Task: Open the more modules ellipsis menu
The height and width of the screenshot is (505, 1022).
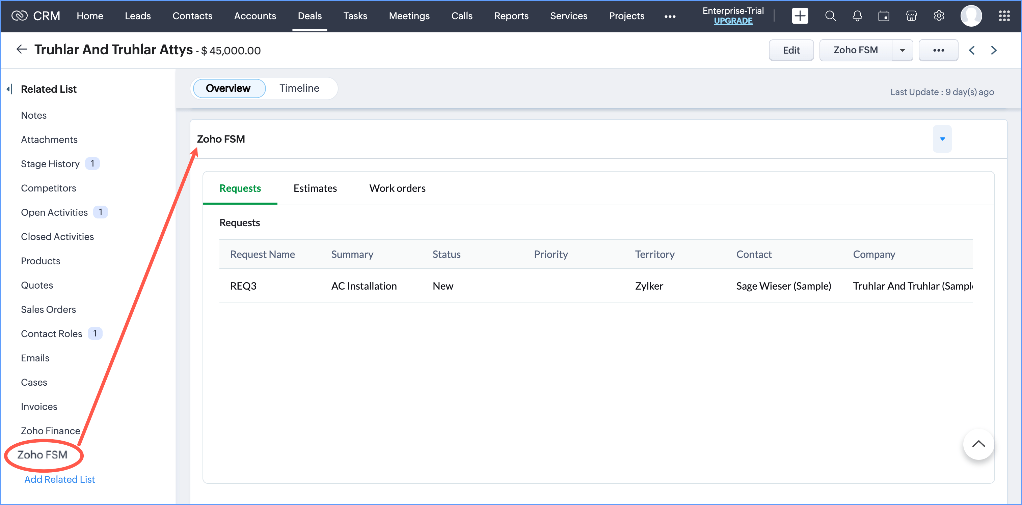Action: 670,16
